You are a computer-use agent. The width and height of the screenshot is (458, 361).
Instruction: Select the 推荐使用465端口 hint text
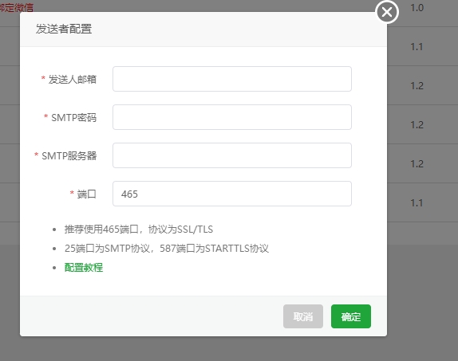pyautogui.click(x=101, y=230)
